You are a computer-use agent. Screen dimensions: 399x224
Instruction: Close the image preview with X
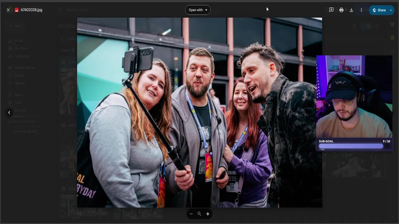click(8, 10)
